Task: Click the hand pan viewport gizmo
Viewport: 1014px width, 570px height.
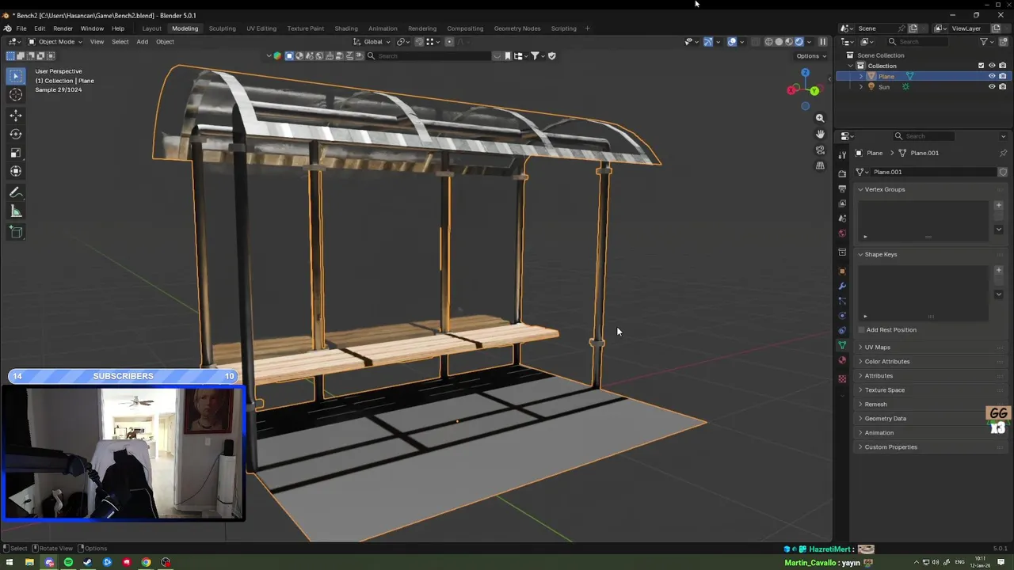Action: coord(820,134)
